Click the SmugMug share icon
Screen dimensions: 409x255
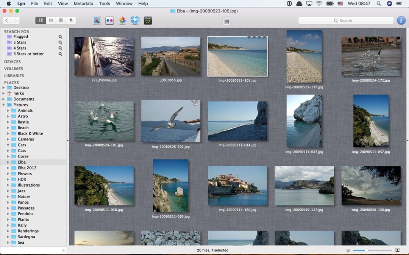[148, 20]
